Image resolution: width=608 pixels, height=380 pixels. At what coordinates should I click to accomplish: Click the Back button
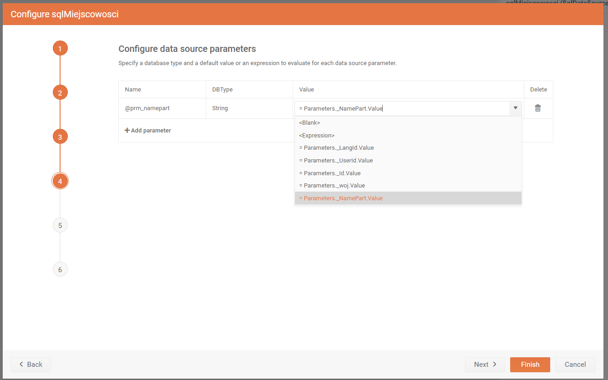click(31, 365)
